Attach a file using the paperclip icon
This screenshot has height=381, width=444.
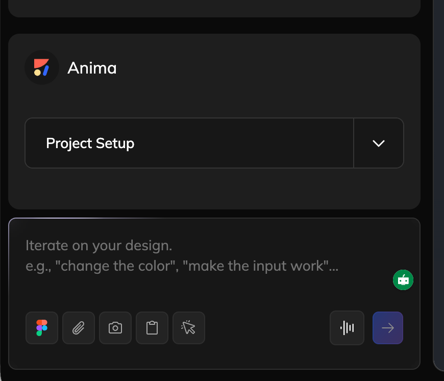(79, 328)
